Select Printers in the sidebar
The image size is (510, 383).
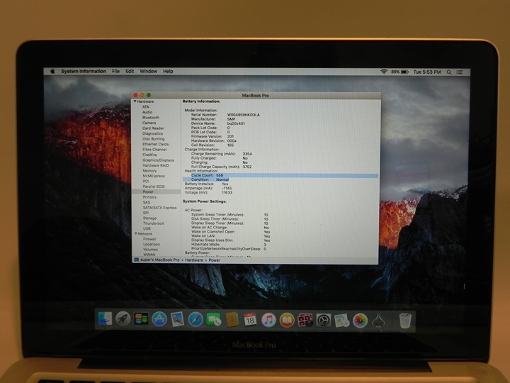point(149,197)
